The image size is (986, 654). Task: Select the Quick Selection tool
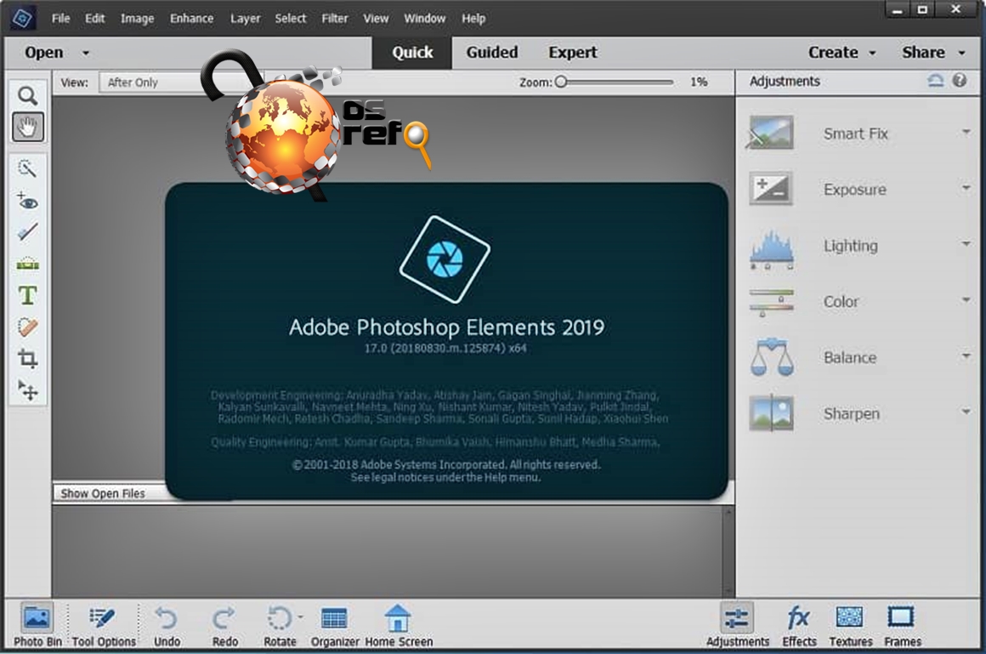[28, 168]
